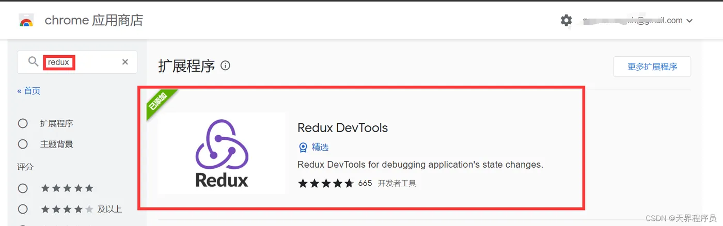Expand the account email dropdown arrow
The height and width of the screenshot is (226, 723).
(689, 21)
